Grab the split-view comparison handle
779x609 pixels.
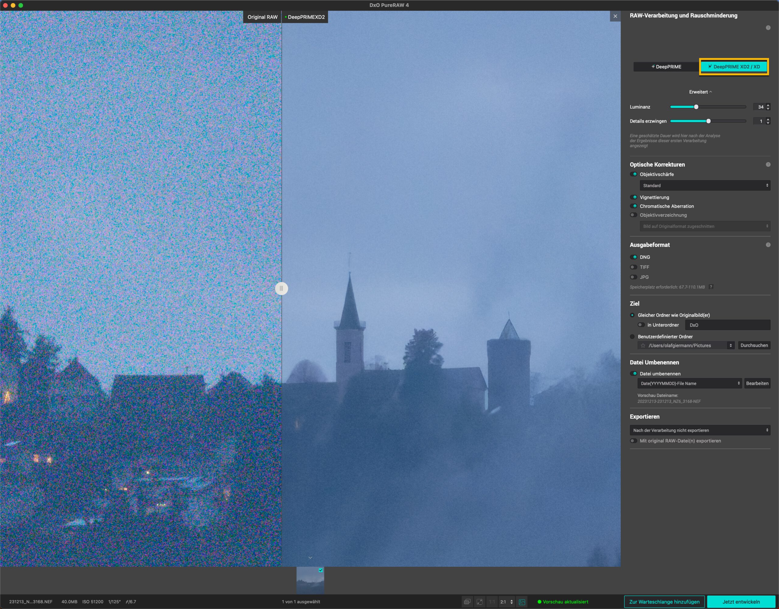[281, 288]
